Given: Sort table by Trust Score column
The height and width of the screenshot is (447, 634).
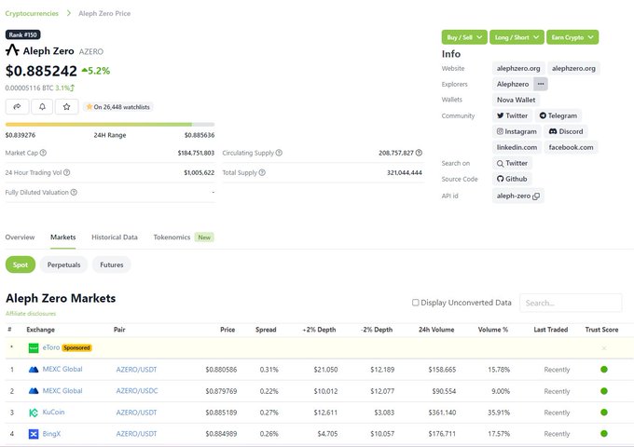Looking at the screenshot, I should pos(601,330).
